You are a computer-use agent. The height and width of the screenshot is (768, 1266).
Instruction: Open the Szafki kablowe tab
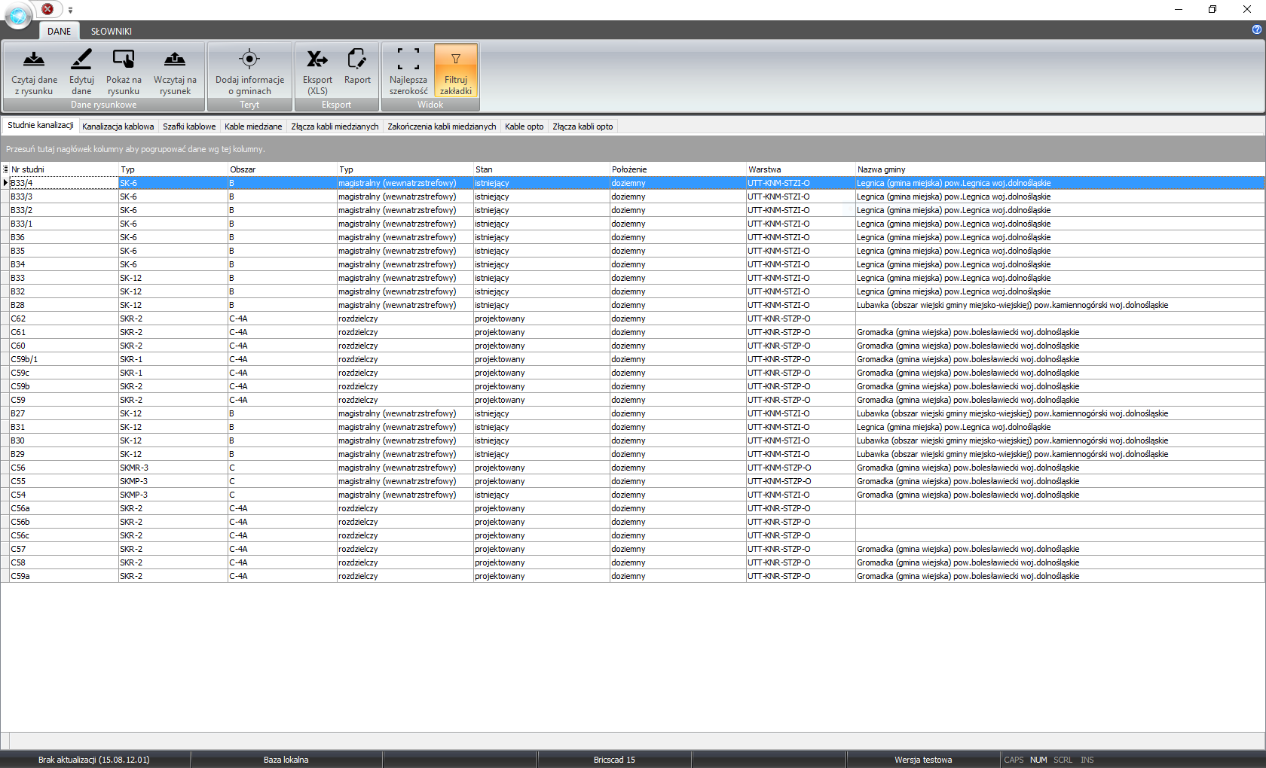pyautogui.click(x=189, y=126)
